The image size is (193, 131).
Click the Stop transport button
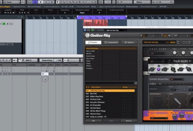pos(40,2)
